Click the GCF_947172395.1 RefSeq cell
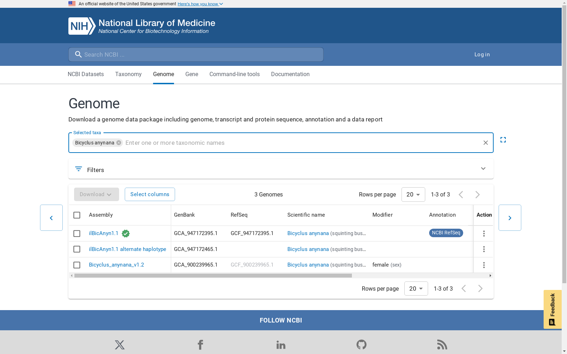The image size is (567, 354). pyautogui.click(x=252, y=233)
